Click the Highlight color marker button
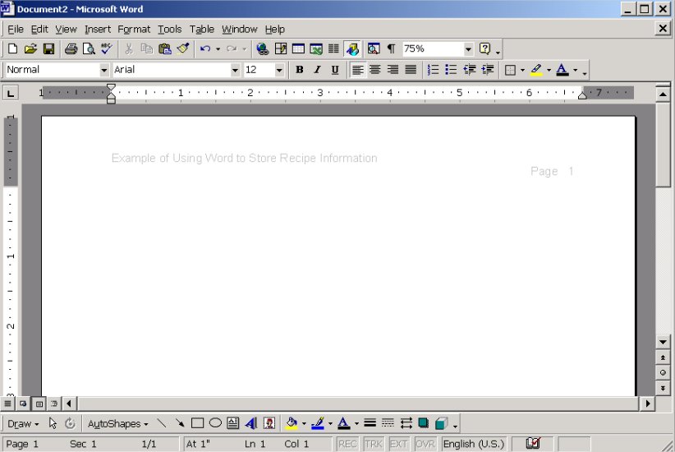 tap(536, 70)
